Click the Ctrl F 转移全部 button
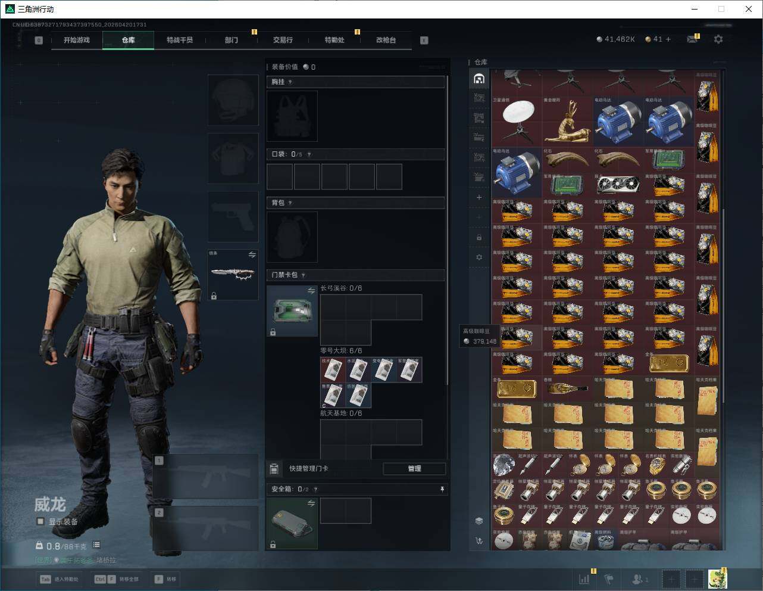The image size is (763, 591). (117, 579)
